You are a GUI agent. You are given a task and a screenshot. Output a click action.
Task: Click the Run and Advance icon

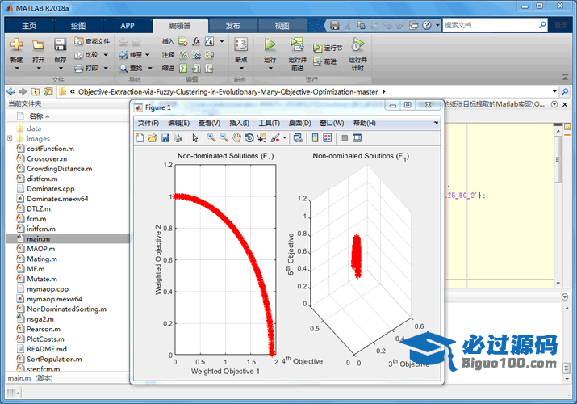(x=297, y=45)
